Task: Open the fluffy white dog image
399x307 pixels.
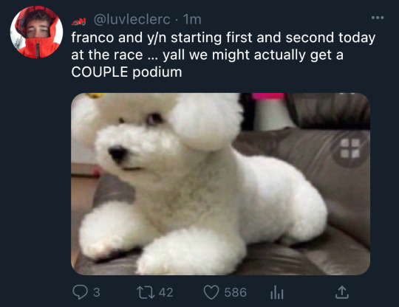Action: [x=220, y=184]
